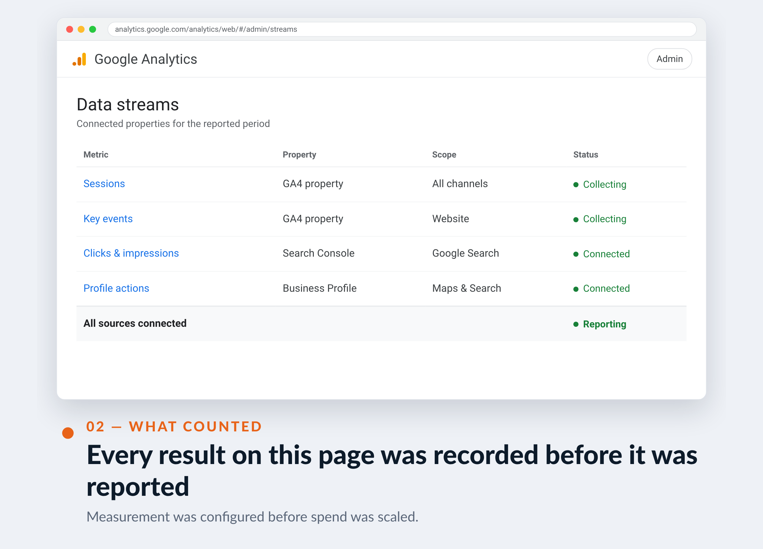The height and width of the screenshot is (549, 763).
Task: Click the Reporting status label
Action: [x=600, y=324]
